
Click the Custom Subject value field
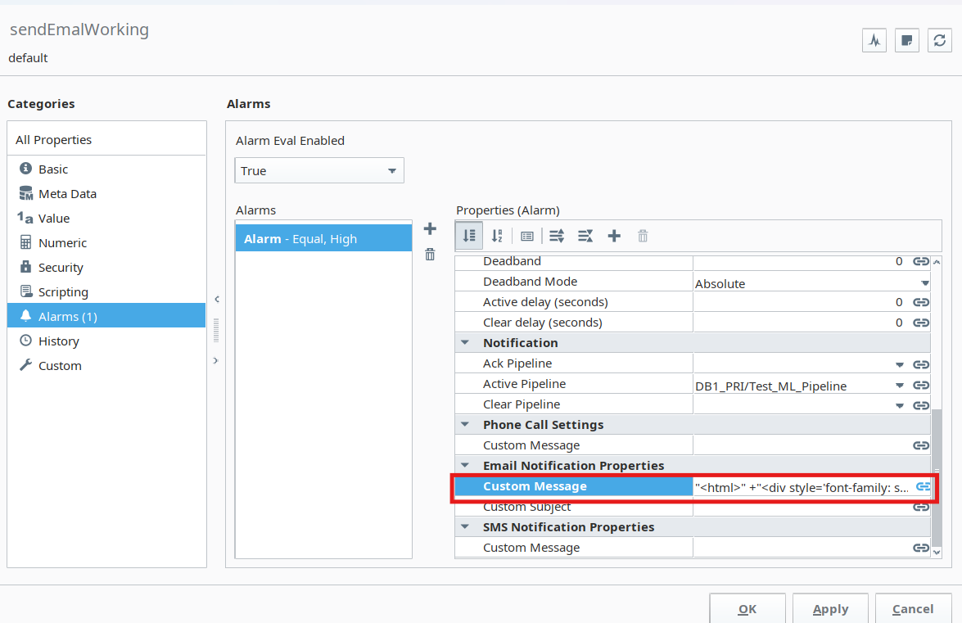802,507
